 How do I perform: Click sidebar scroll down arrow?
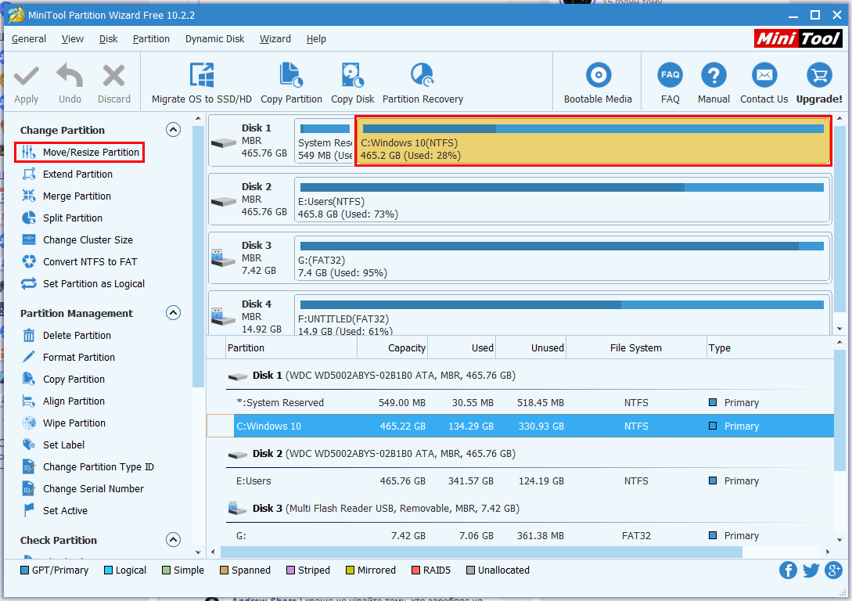[x=198, y=552]
